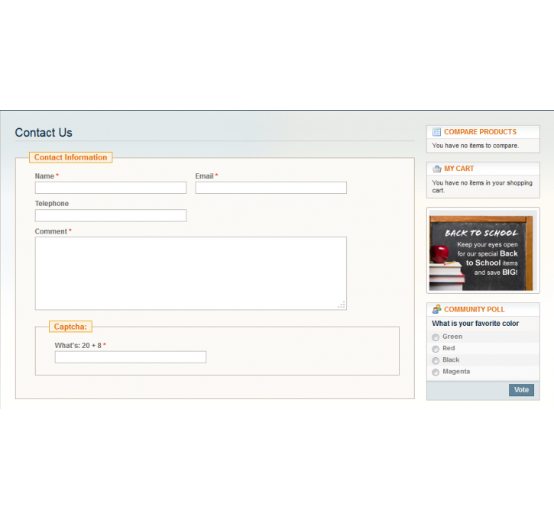Choose the Magenta radio button
The width and height of the screenshot is (554, 519).
click(x=436, y=372)
